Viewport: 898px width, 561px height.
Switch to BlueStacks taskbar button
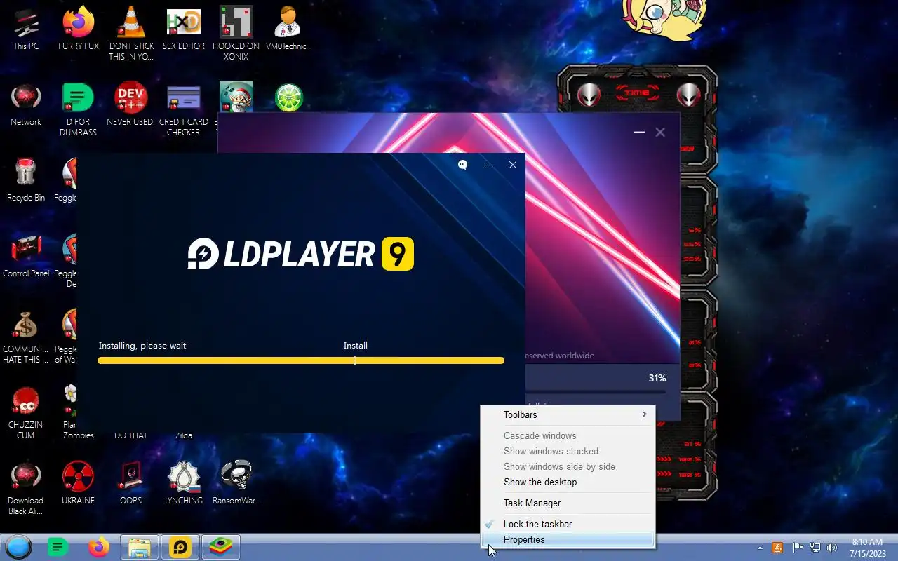[221, 547]
